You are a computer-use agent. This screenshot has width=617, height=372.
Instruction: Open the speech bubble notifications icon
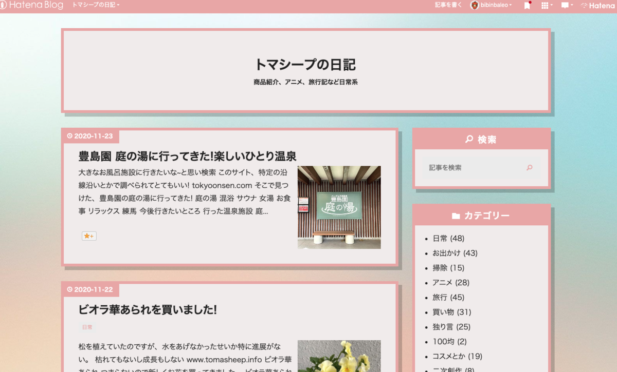tap(567, 5)
